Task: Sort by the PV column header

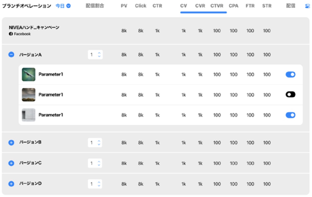Action: click(124, 6)
